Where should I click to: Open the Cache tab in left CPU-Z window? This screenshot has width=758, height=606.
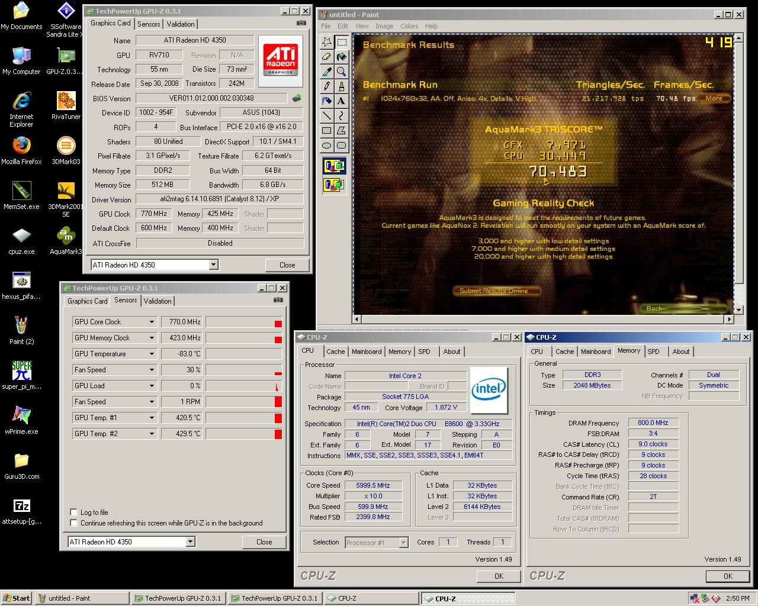[x=335, y=352]
